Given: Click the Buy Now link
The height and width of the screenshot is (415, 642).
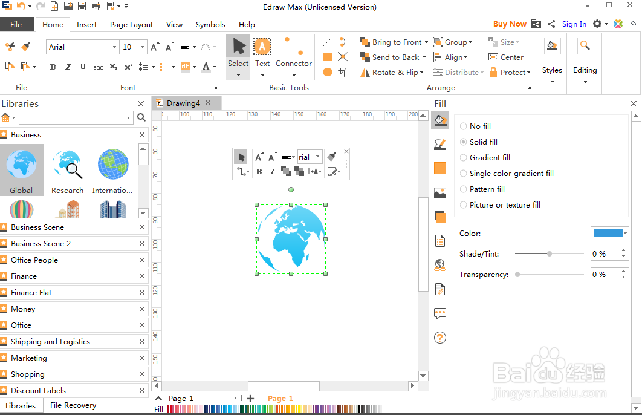Looking at the screenshot, I should pyautogui.click(x=510, y=24).
